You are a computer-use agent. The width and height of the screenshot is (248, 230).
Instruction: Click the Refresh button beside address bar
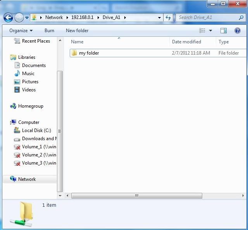[168, 17]
